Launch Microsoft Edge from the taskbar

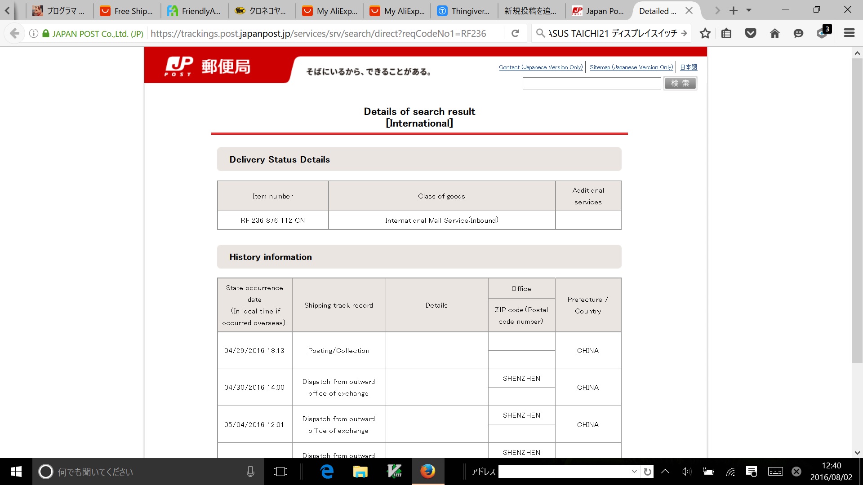tap(327, 472)
